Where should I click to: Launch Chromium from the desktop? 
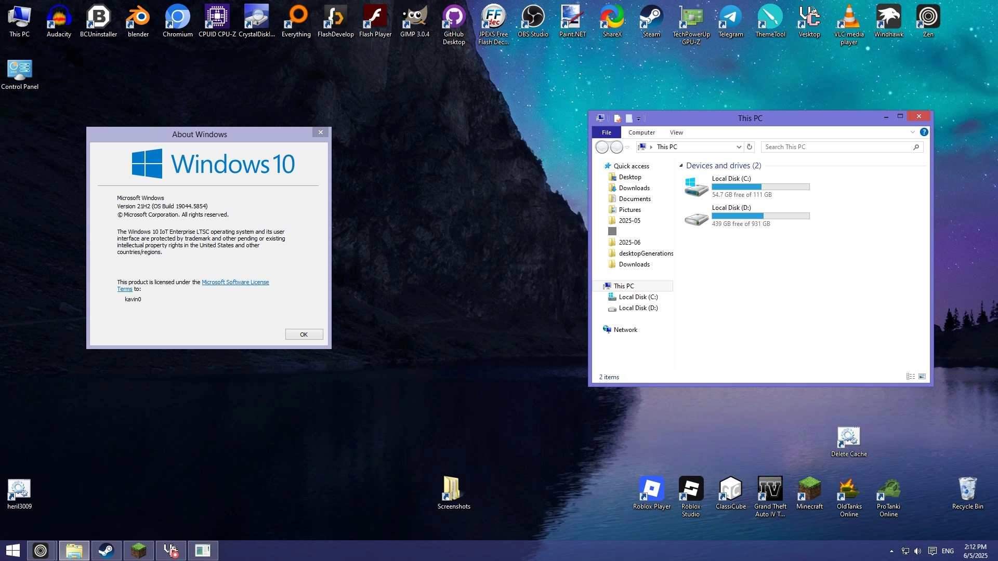click(178, 21)
